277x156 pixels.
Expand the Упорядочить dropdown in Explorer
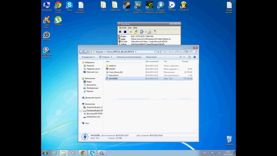88,57
